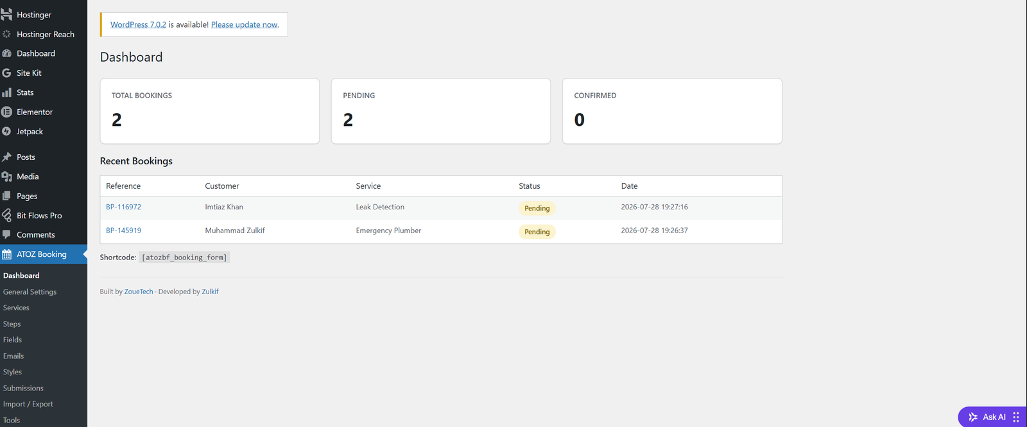Click the Hostinger logo icon
The image size is (1027, 427).
(6, 15)
